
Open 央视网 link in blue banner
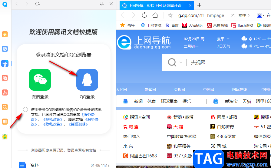[x=179, y=90]
